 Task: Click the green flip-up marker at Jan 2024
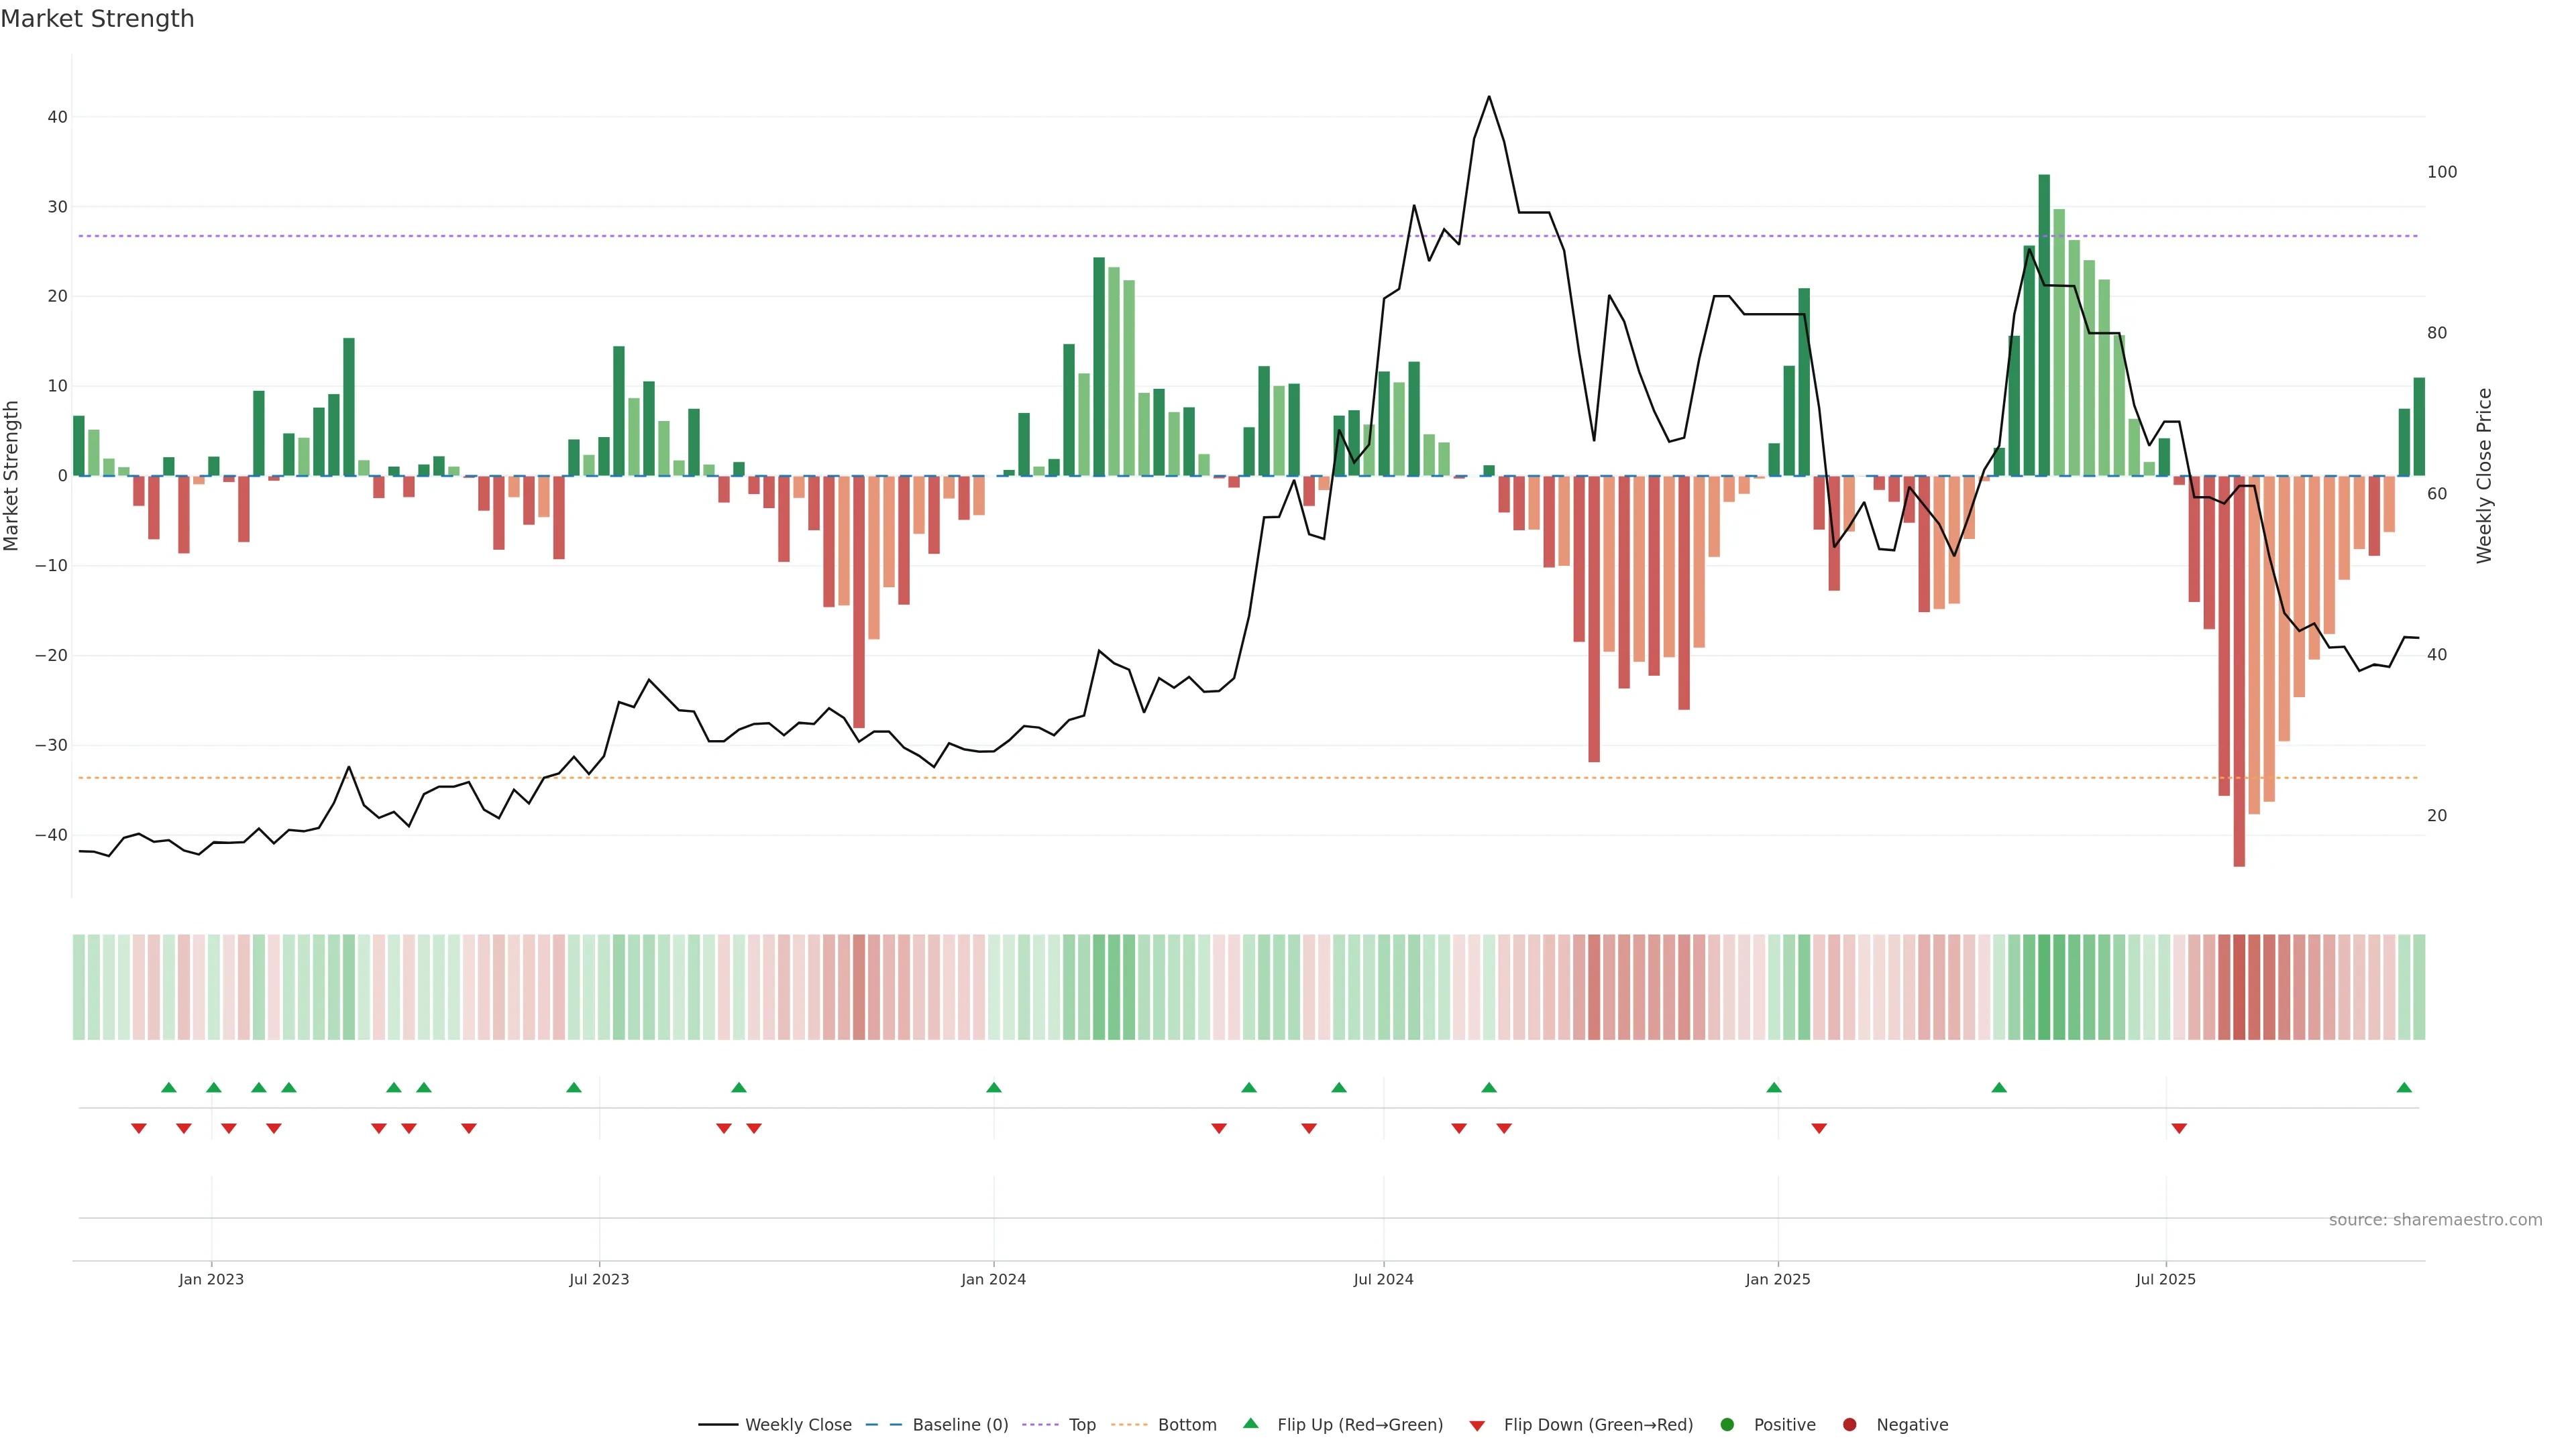point(993,1087)
